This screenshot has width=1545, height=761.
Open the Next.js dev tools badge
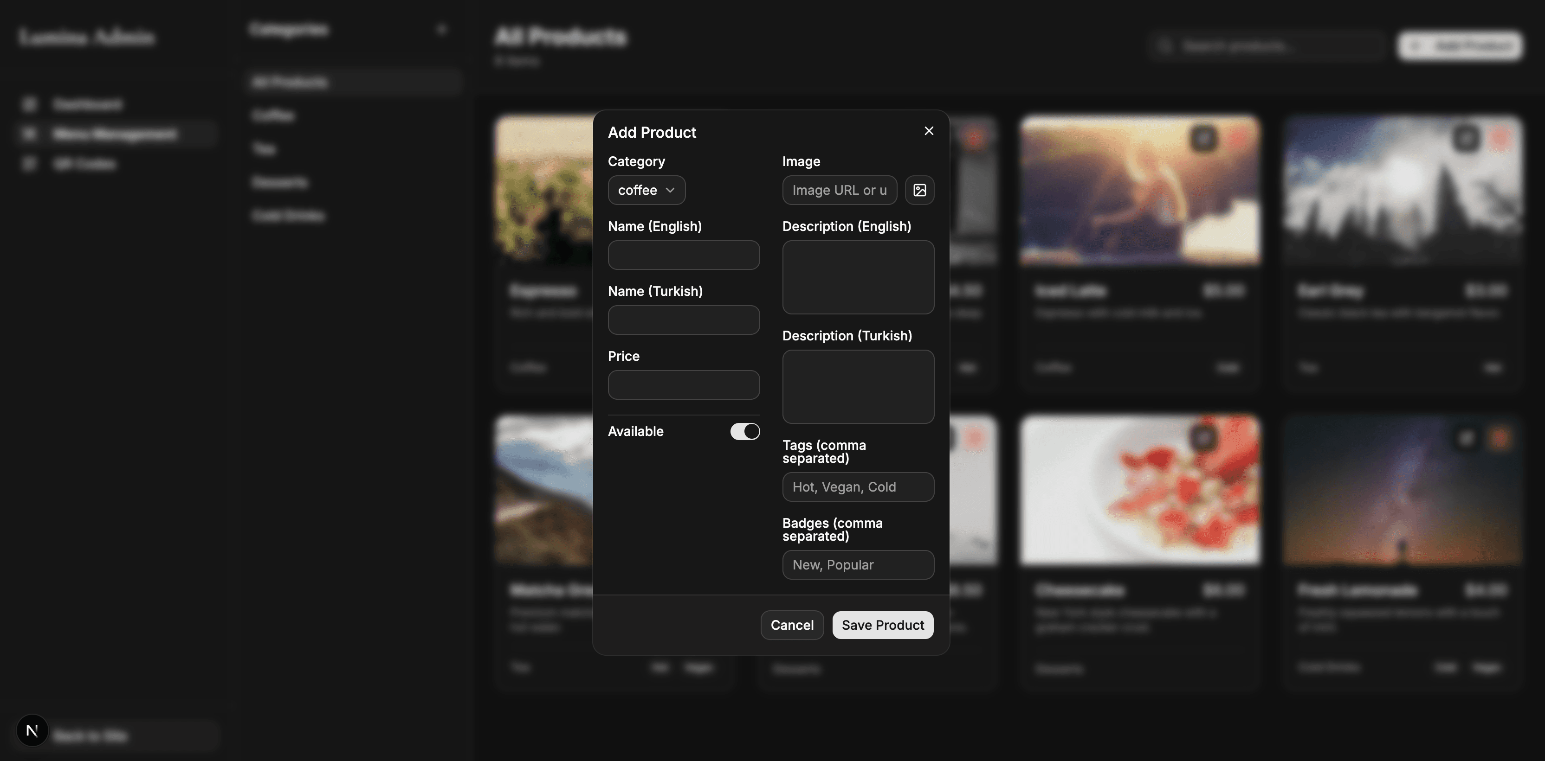click(32, 730)
